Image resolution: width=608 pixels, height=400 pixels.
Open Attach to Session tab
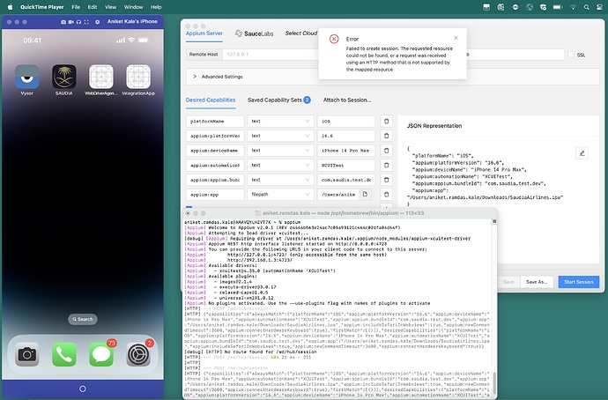click(347, 100)
